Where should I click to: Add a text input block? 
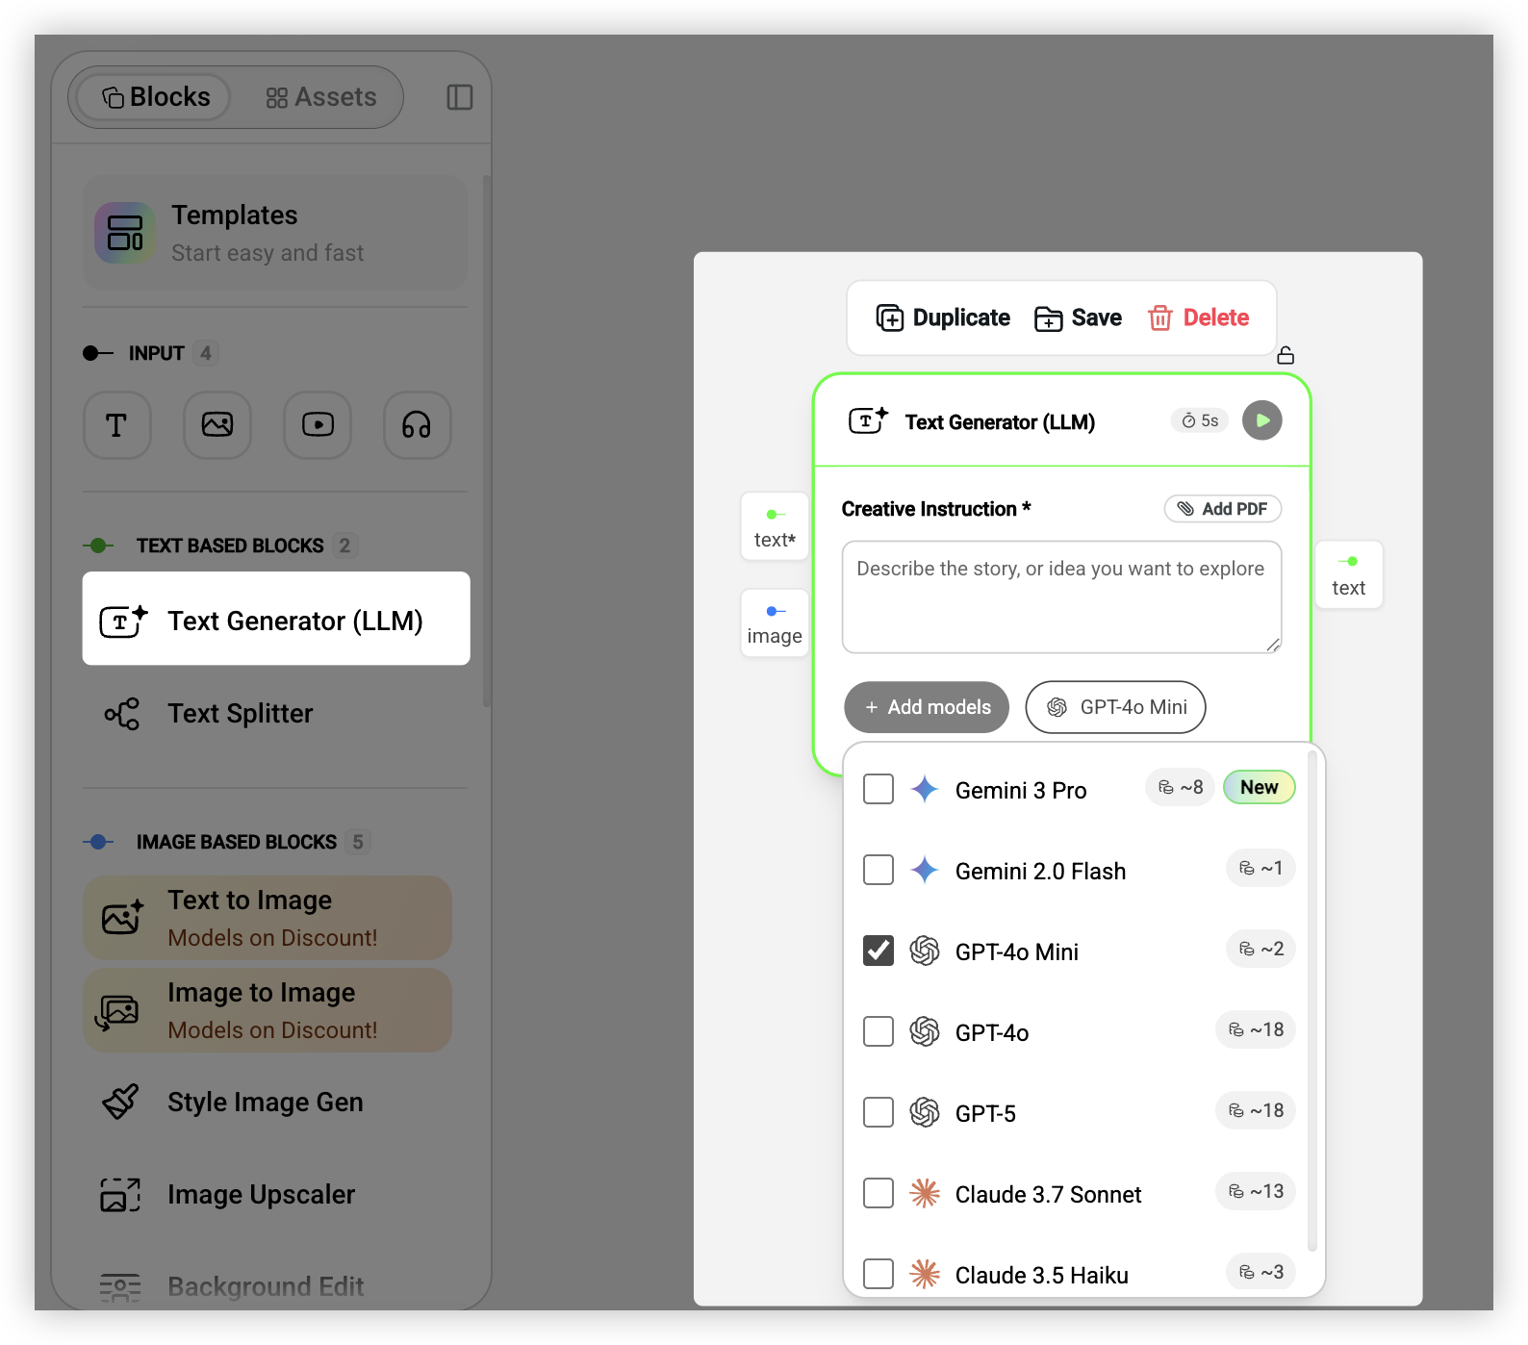pyautogui.click(x=117, y=424)
